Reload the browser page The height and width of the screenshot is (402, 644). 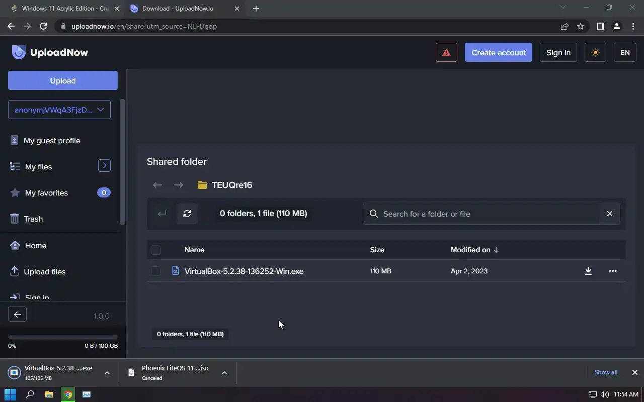(x=43, y=26)
